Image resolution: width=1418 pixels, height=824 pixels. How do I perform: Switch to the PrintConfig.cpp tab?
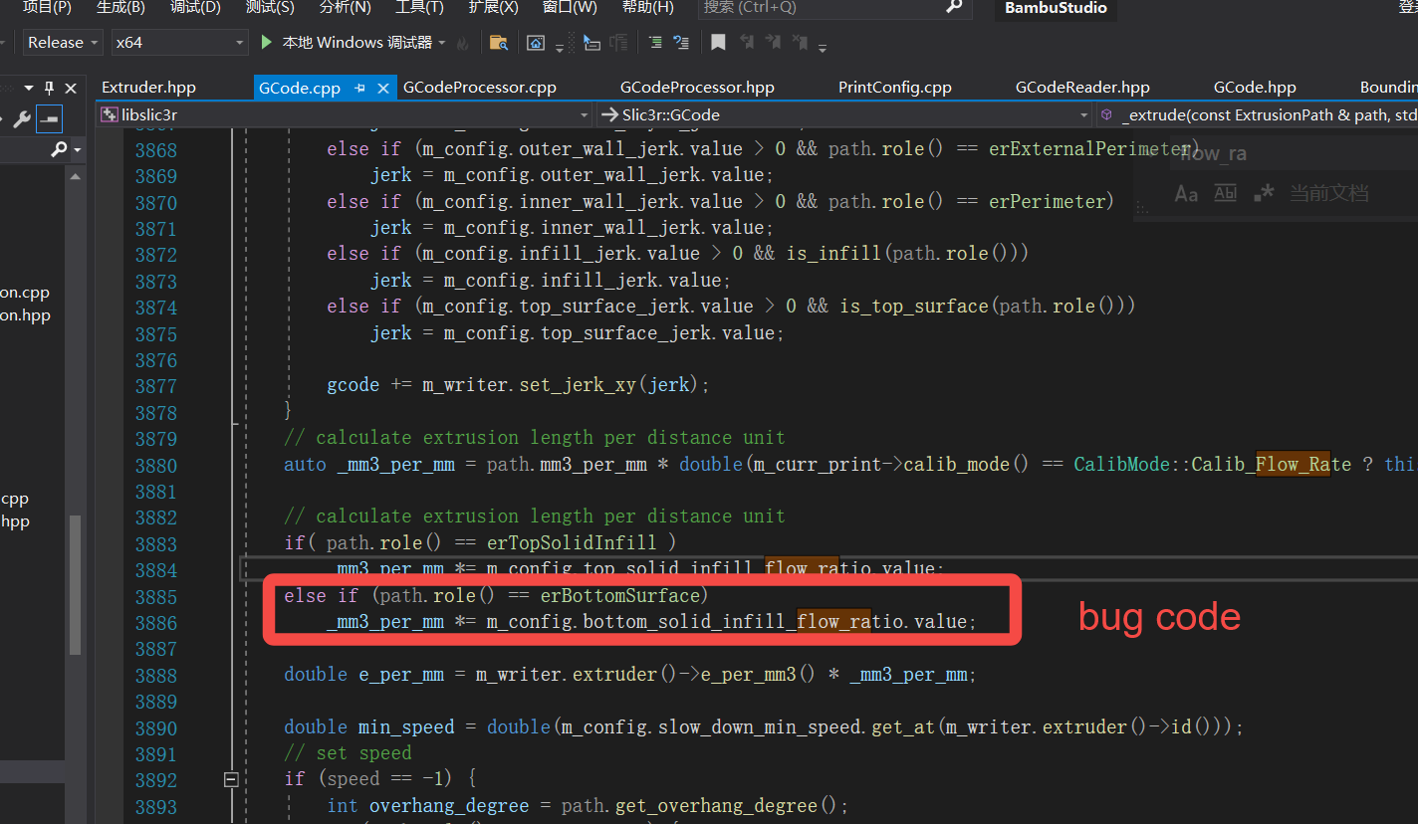click(894, 87)
